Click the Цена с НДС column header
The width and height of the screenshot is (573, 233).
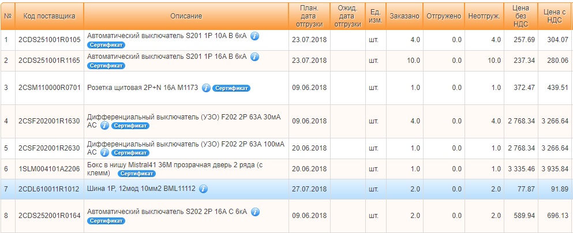(555, 16)
